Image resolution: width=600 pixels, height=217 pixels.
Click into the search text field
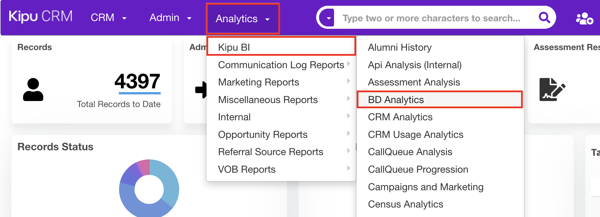(433, 18)
